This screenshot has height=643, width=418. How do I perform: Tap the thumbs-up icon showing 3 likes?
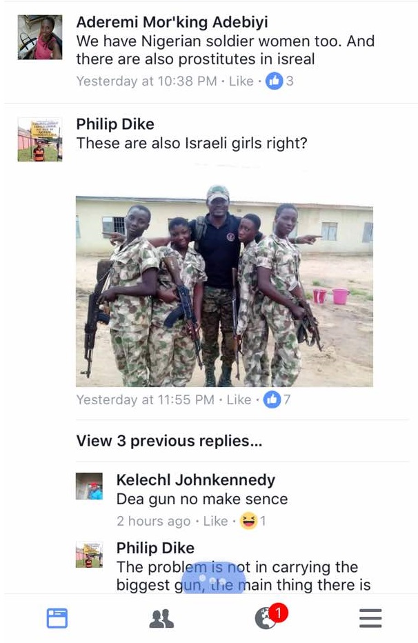[x=274, y=81]
